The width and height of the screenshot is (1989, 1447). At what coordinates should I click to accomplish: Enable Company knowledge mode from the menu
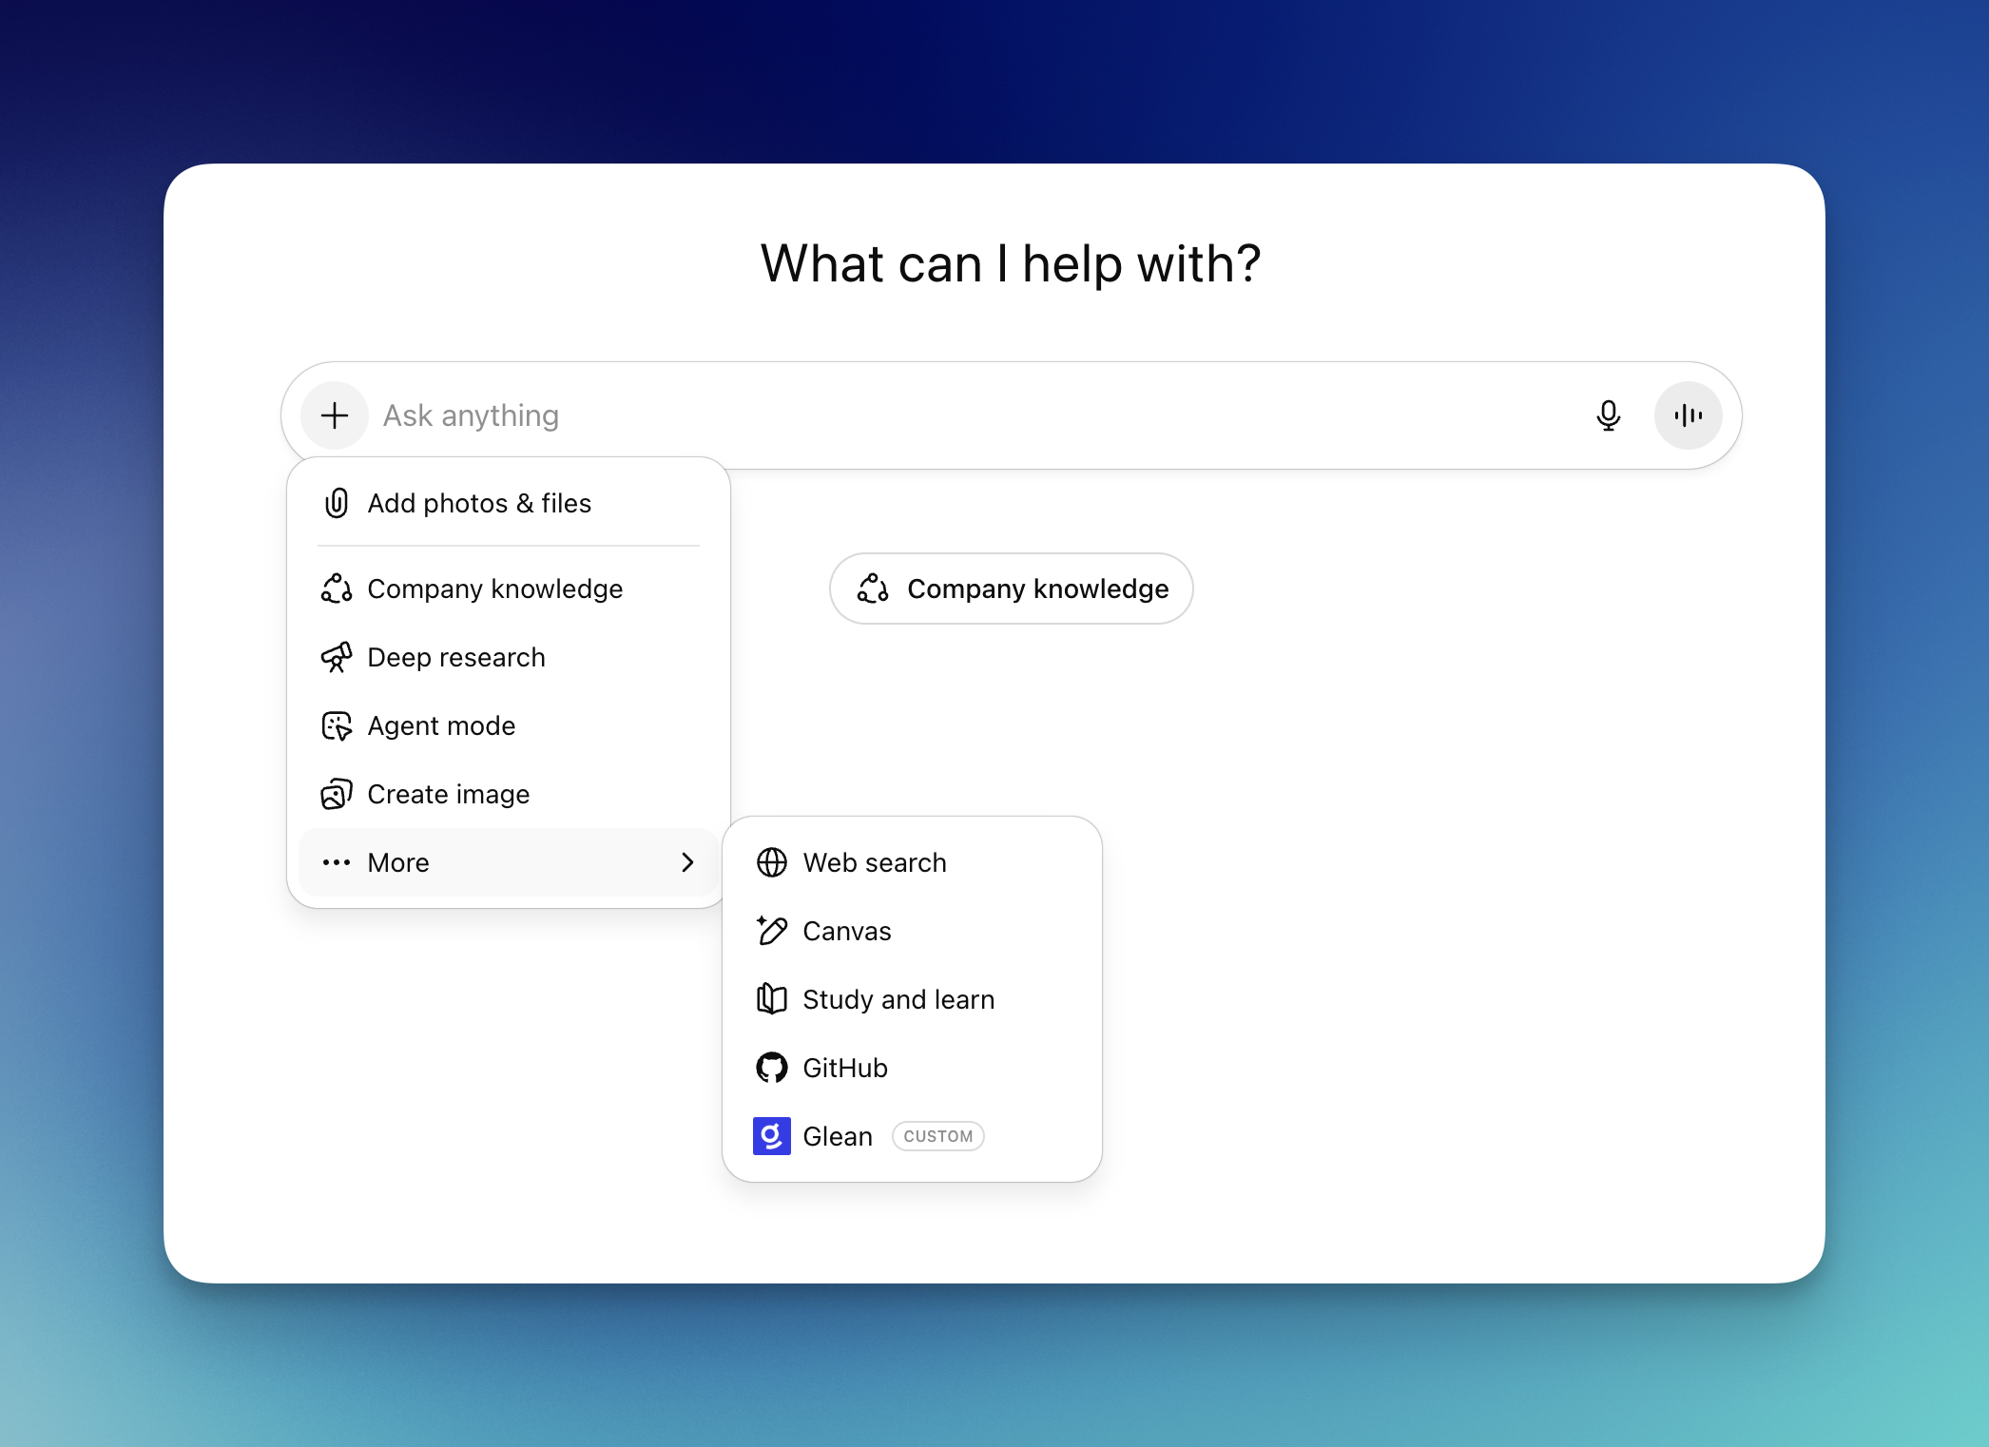point(494,588)
